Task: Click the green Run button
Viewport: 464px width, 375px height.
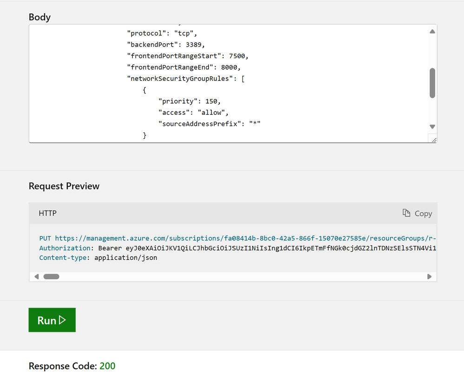Action: (52, 320)
